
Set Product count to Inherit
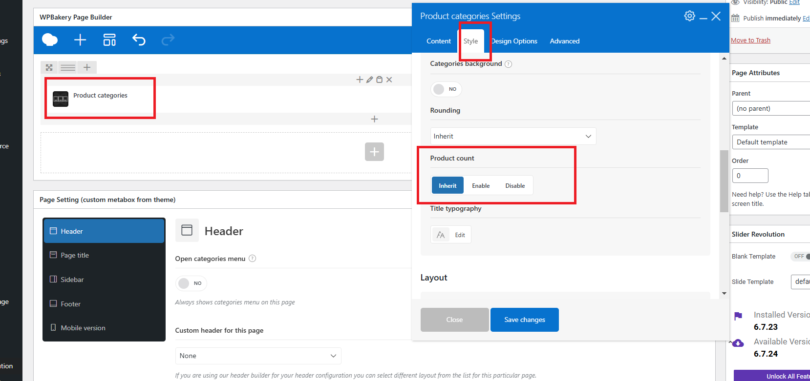(x=448, y=185)
